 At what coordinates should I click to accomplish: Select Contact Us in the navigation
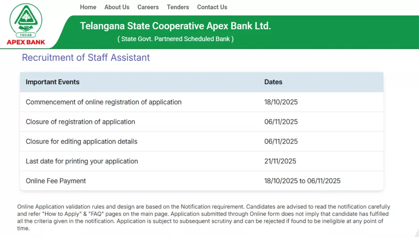point(212,7)
